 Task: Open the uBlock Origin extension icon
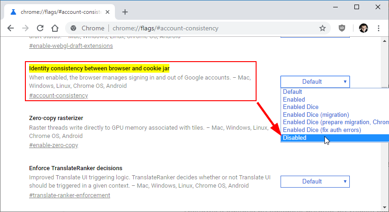coord(342,28)
